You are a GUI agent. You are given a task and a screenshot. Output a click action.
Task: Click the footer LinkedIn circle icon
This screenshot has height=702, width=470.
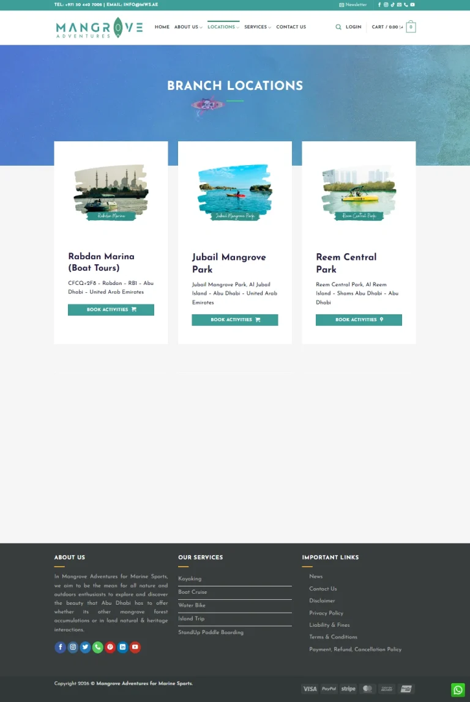click(x=122, y=647)
